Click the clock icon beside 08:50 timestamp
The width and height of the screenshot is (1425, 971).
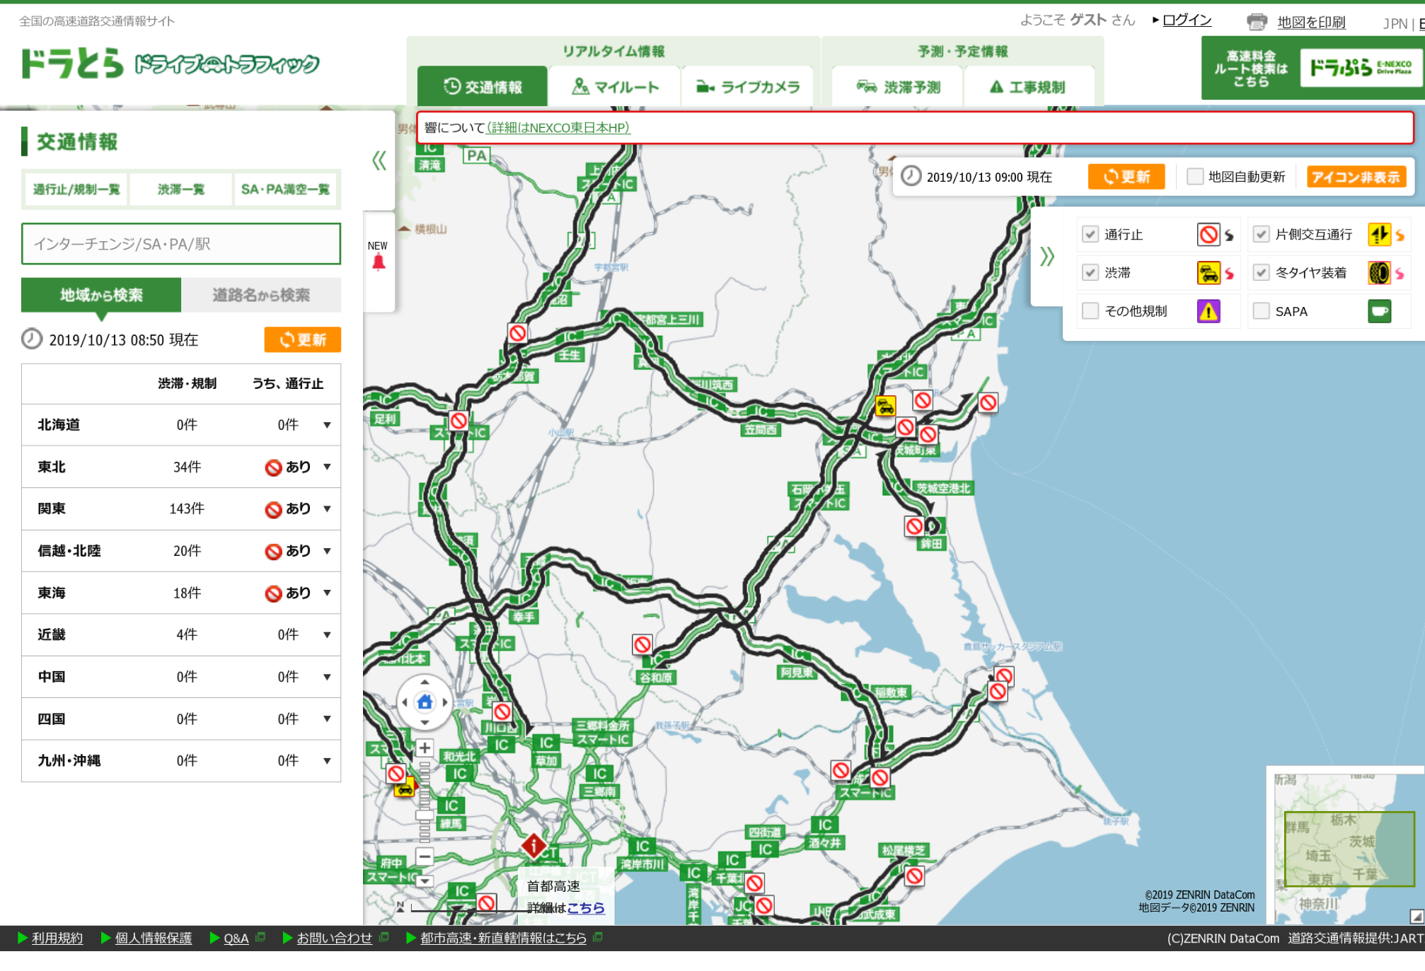pos(32,339)
